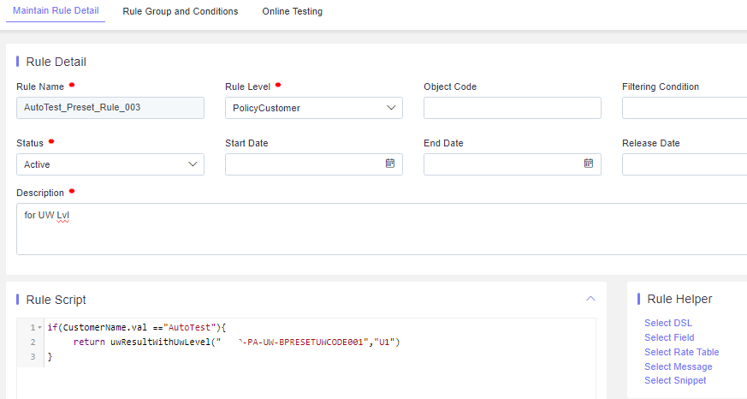This screenshot has width=747, height=399.
Task: Collapse the Rule Script panel
Action: (590, 299)
